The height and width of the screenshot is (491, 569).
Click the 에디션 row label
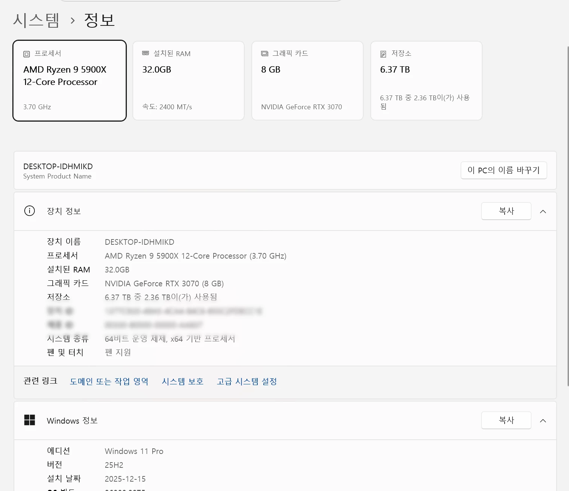point(58,451)
